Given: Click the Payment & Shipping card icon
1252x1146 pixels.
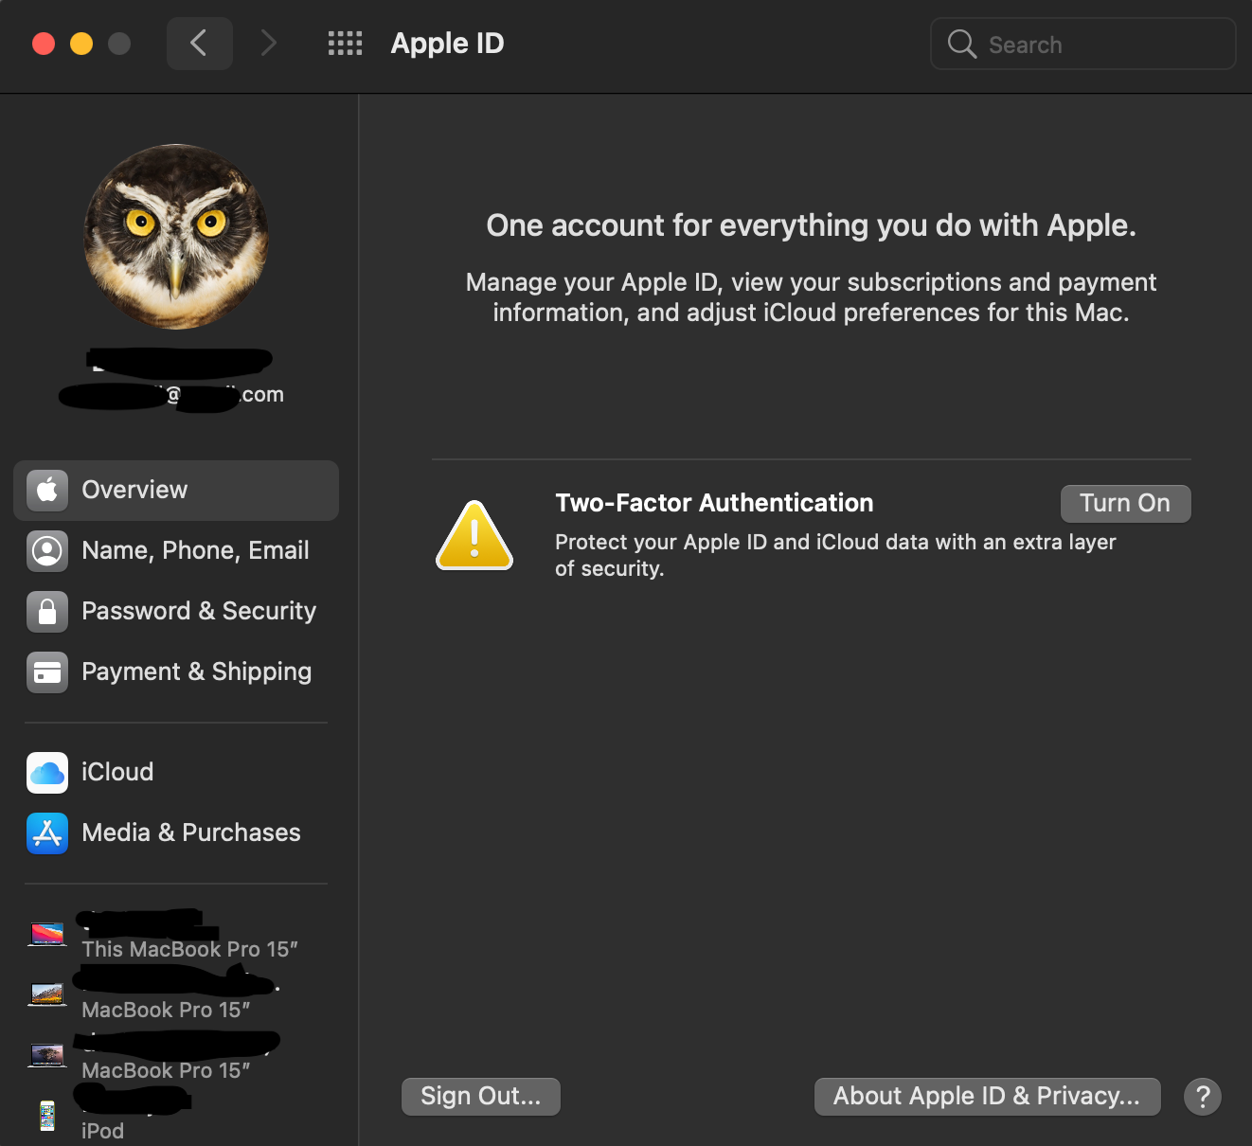Looking at the screenshot, I should (x=46, y=672).
